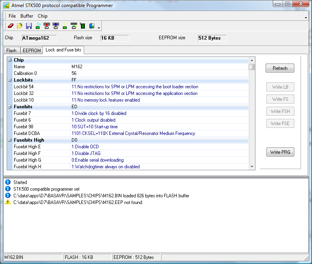Click the Fusebits High value 'D0'
Image resolution: width=312 pixels, height=264 pixels.
click(x=74, y=140)
